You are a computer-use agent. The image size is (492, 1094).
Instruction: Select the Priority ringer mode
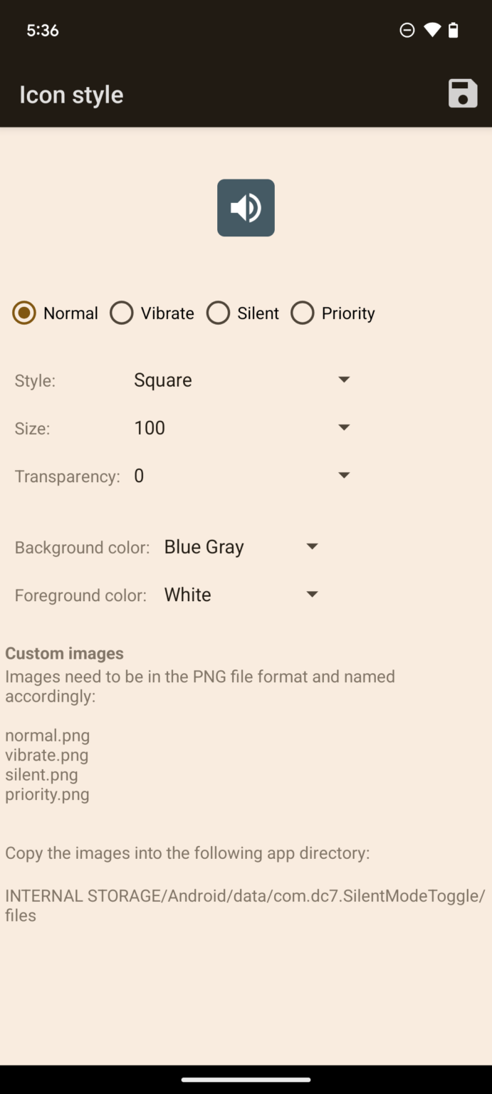click(x=303, y=313)
